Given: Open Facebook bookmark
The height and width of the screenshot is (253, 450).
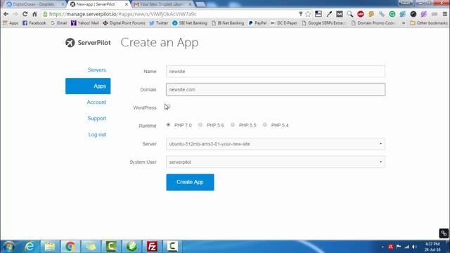Looking at the screenshot, I should [x=34, y=23].
